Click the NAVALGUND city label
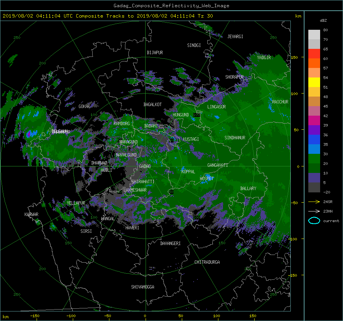 pos(126,155)
